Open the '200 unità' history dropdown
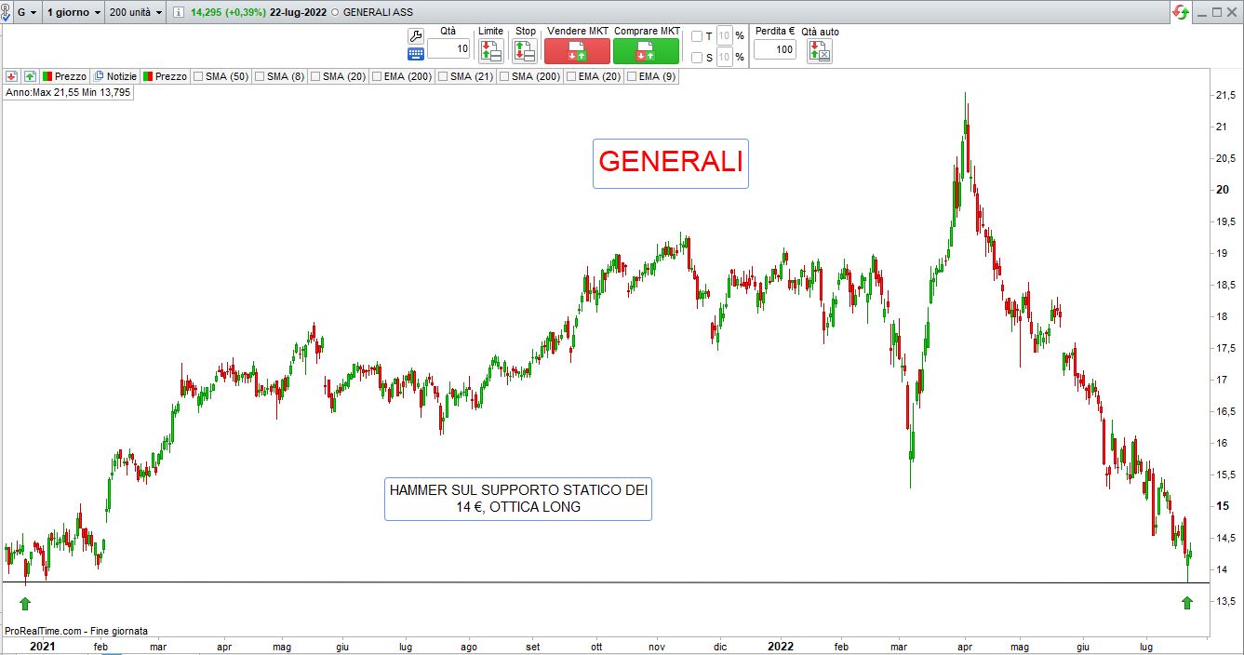Viewport: 1244px width, 655px height. coord(136,12)
